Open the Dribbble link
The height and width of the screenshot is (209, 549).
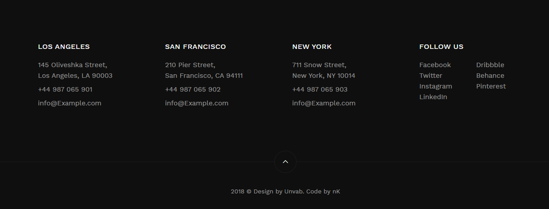490,65
